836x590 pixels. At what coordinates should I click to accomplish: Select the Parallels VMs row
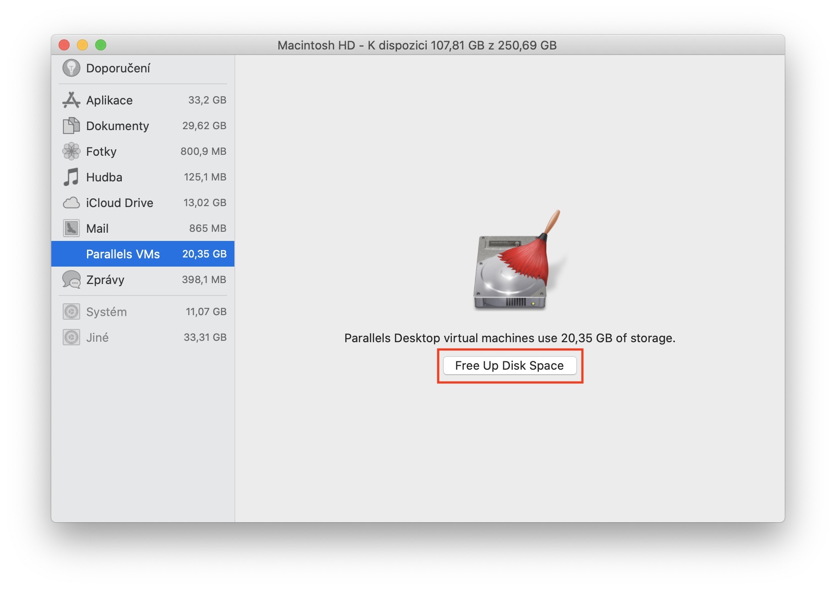coord(143,254)
